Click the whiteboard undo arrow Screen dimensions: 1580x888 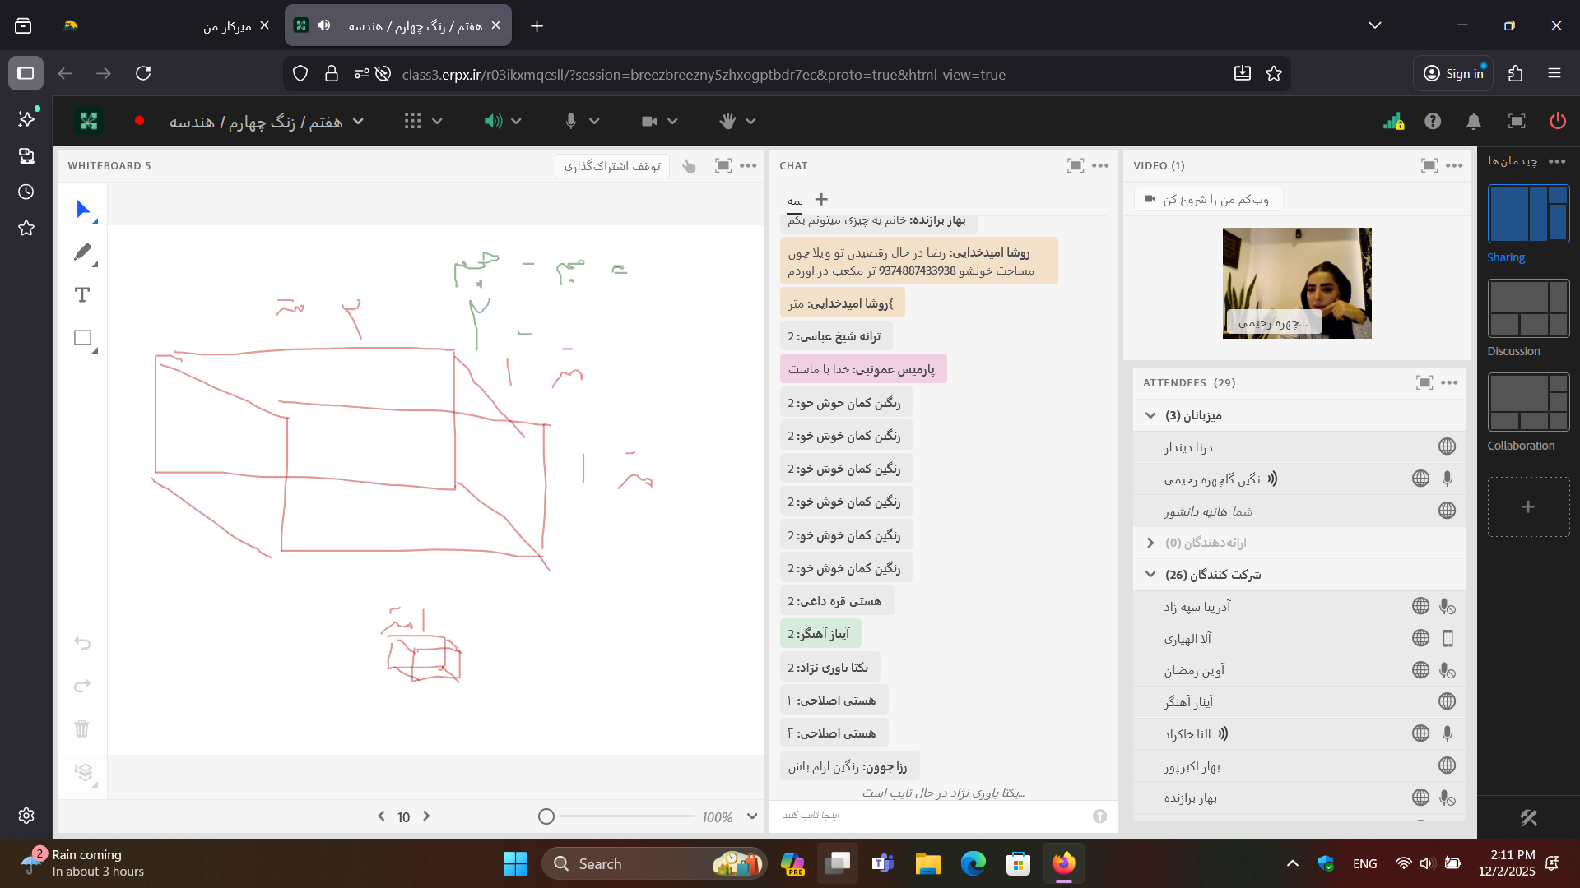[81, 643]
